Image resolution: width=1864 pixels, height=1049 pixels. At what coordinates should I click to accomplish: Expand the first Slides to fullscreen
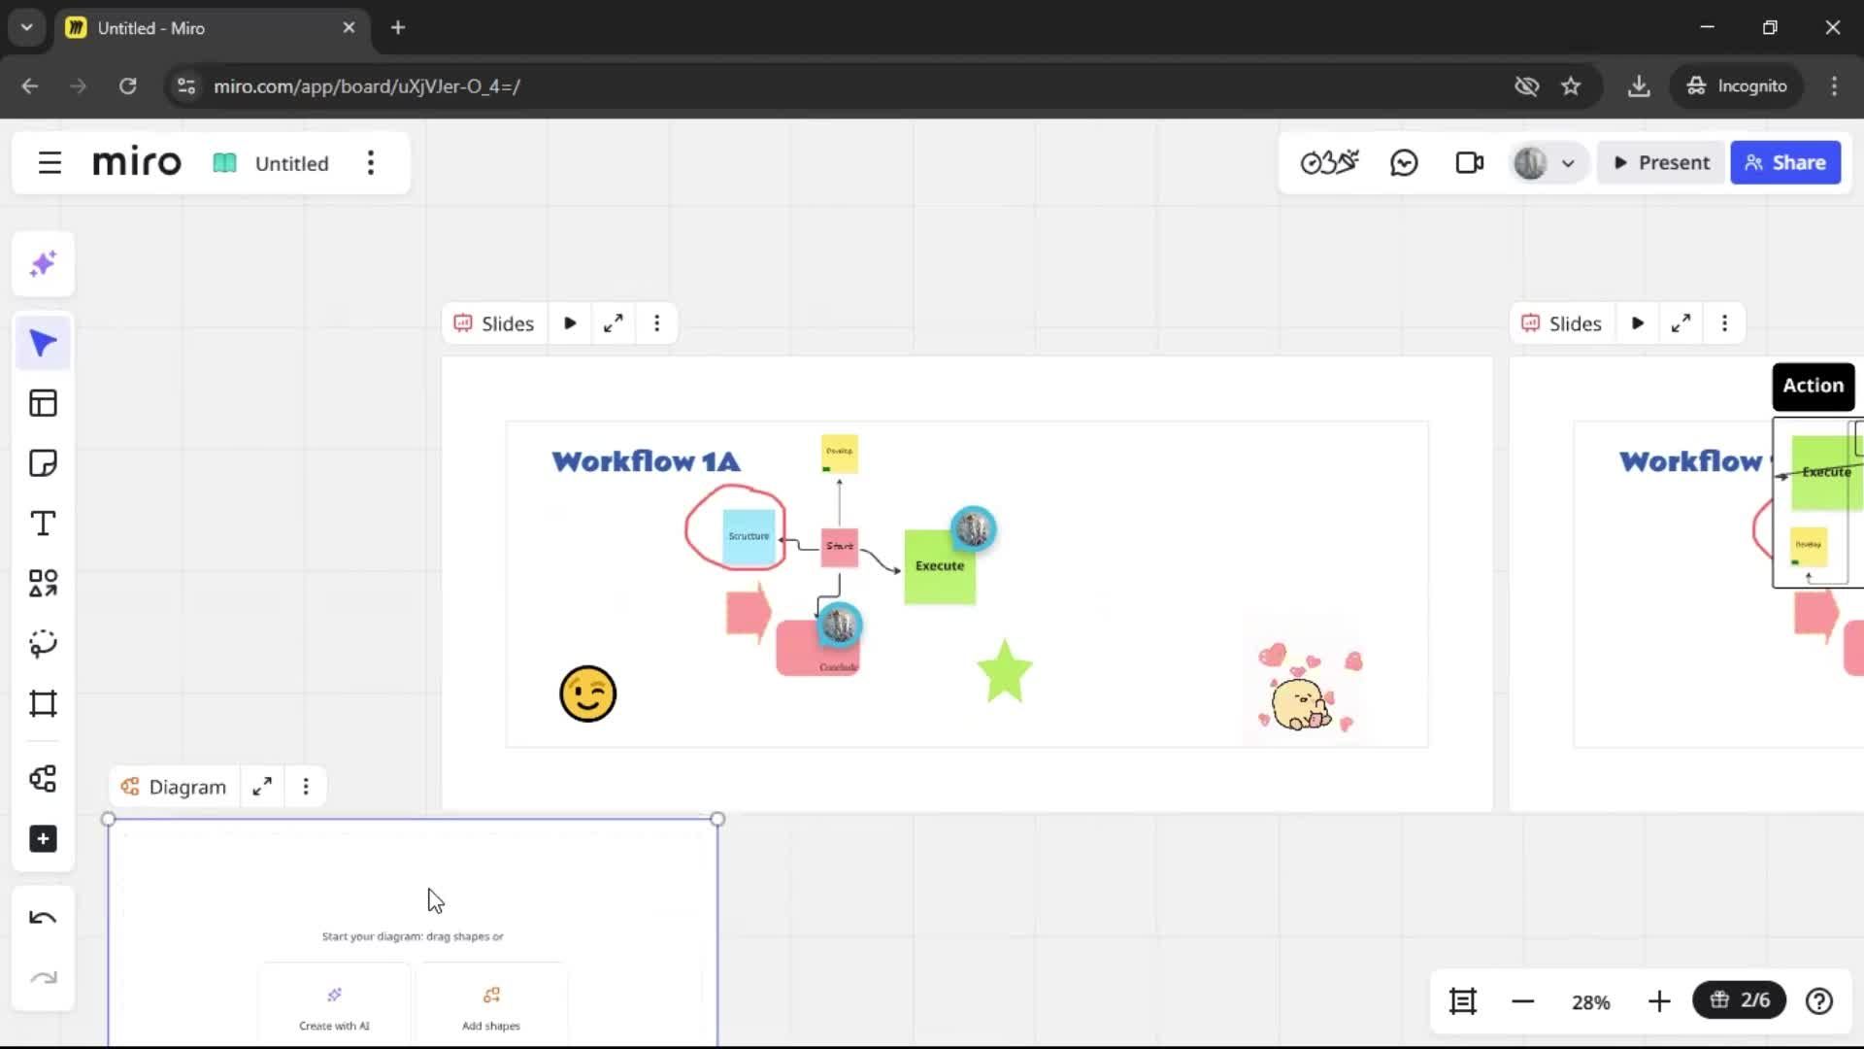(x=614, y=323)
